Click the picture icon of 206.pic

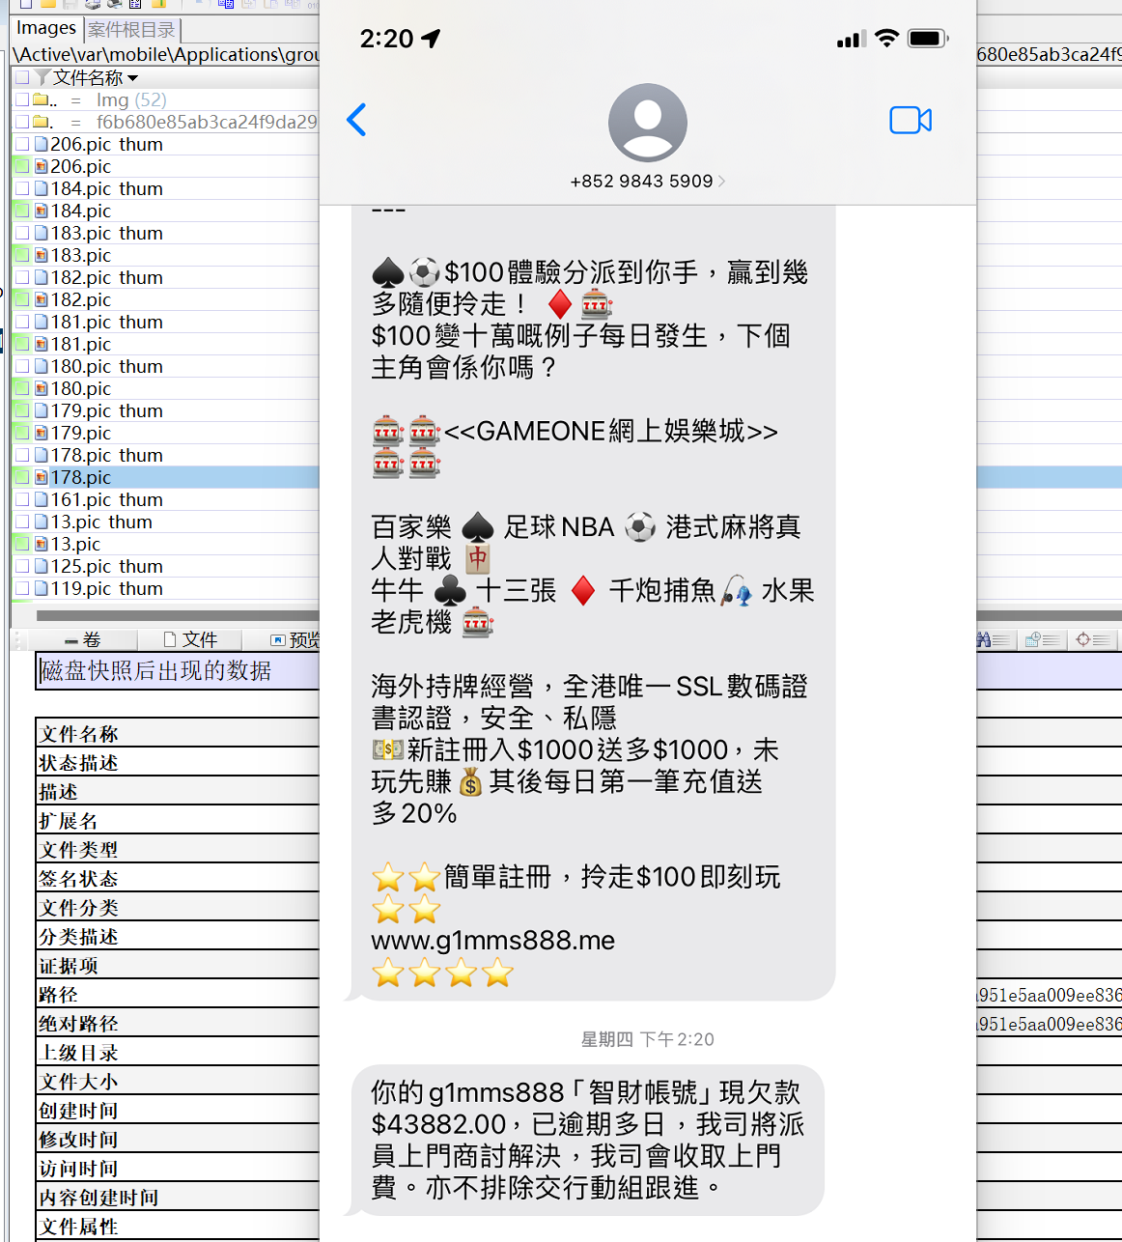[42, 166]
